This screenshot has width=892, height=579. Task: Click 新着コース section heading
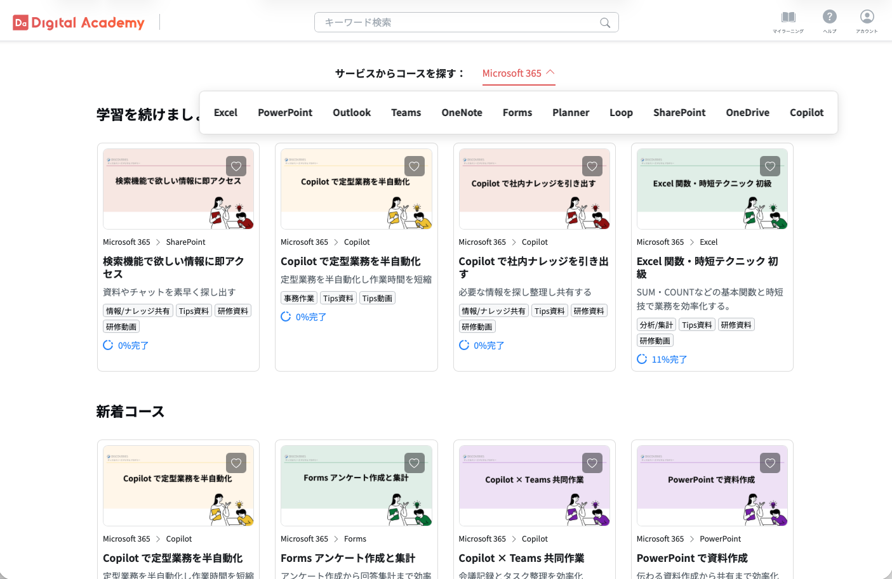coord(130,412)
